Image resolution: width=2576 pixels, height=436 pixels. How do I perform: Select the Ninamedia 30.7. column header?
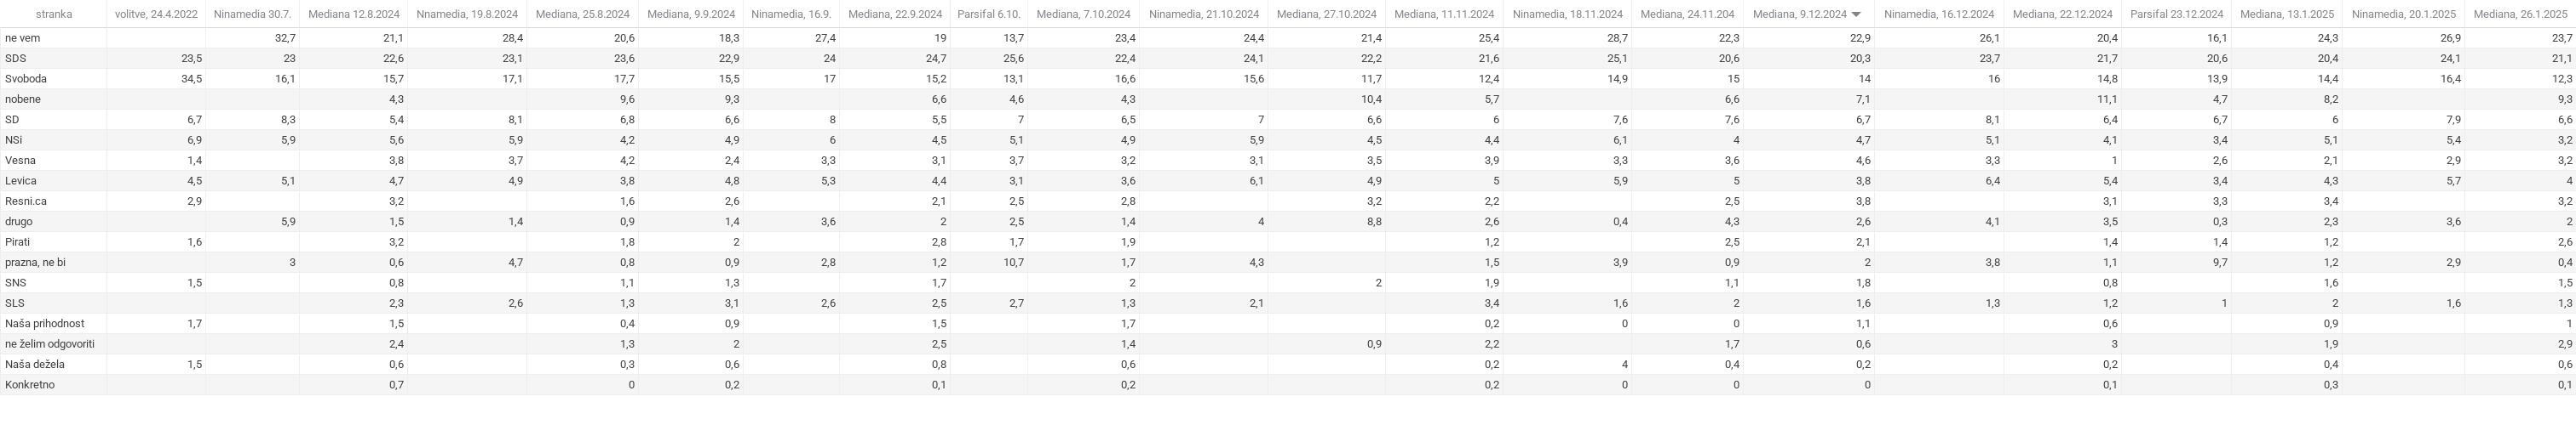(252, 15)
